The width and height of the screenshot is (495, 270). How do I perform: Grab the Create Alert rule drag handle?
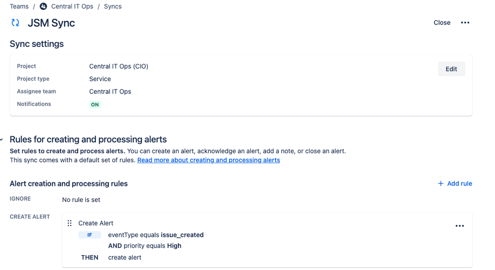tap(69, 223)
